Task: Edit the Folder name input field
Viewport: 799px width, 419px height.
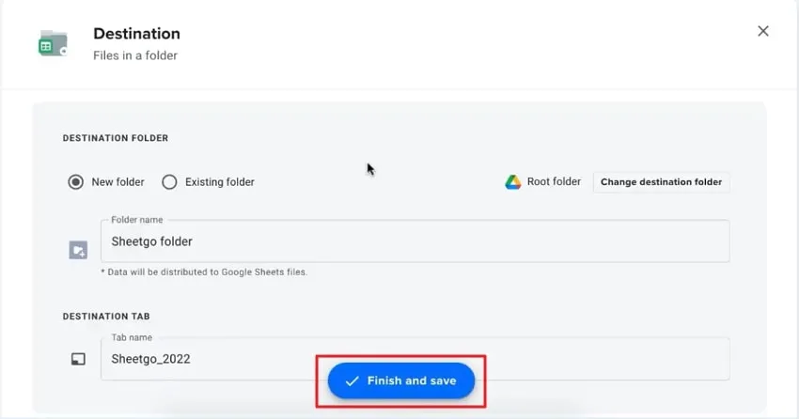Action: [415, 241]
